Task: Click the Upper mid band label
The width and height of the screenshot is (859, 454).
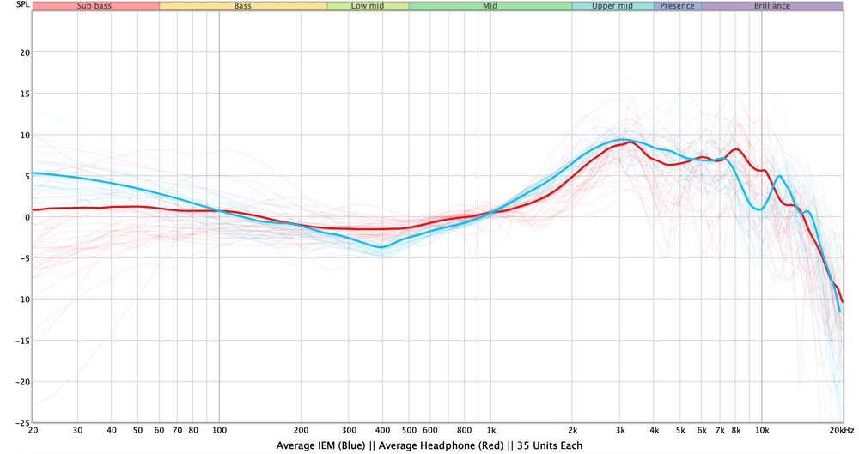Action: 612,5
